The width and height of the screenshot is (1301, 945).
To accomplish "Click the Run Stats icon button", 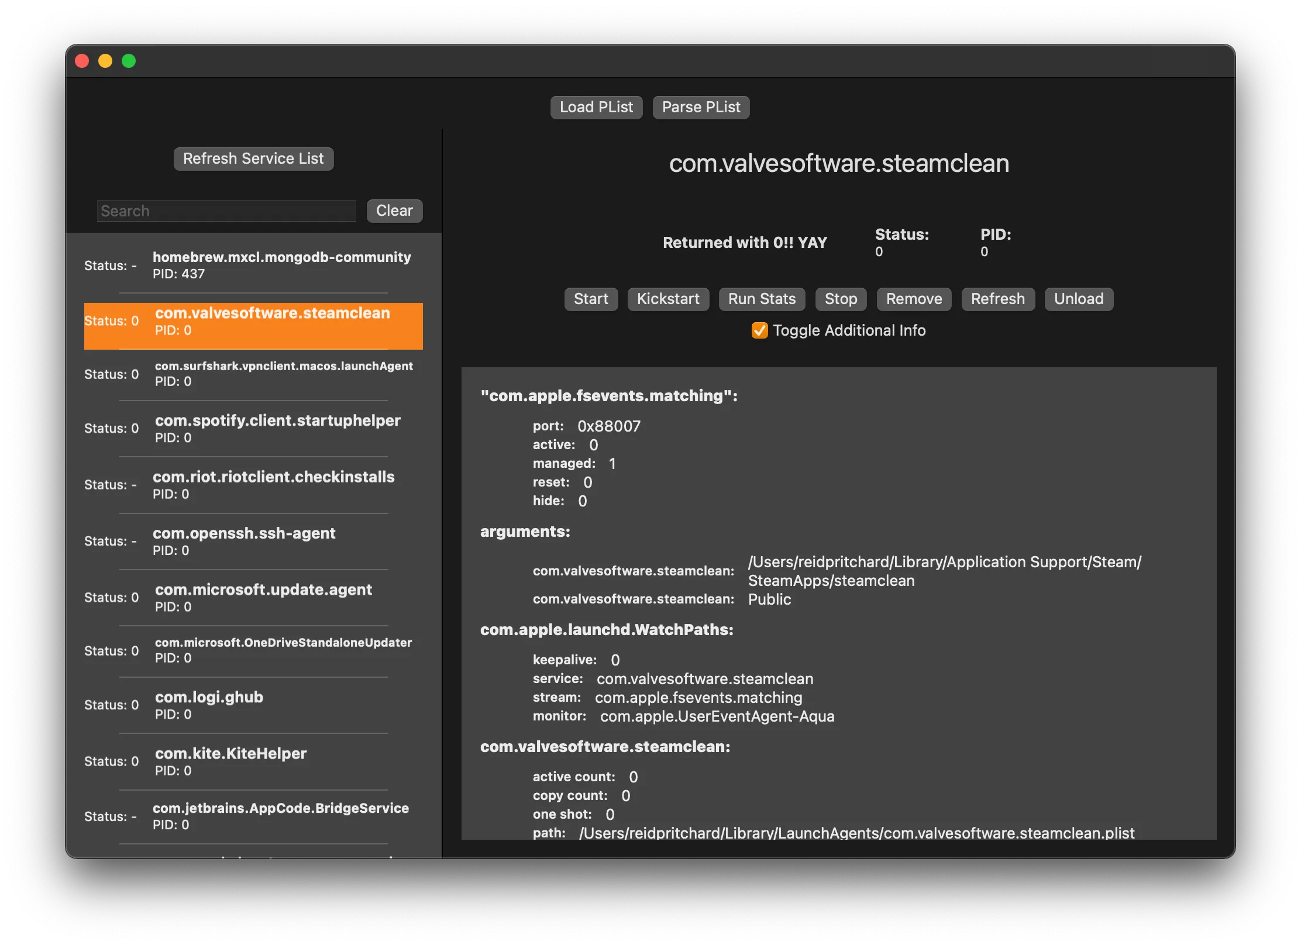I will 762,298.
